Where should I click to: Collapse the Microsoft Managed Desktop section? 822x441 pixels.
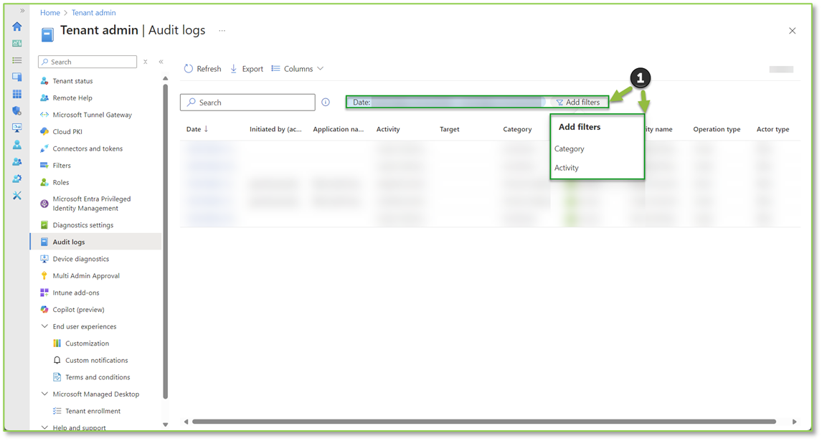click(x=44, y=394)
